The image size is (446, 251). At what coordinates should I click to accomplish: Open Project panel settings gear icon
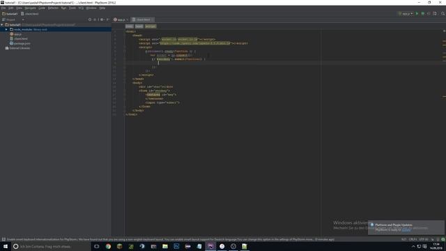pyautogui.click(x=102, y=20)
